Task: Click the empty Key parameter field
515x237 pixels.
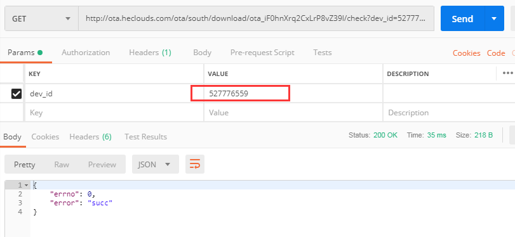Action: click(114, 112)
